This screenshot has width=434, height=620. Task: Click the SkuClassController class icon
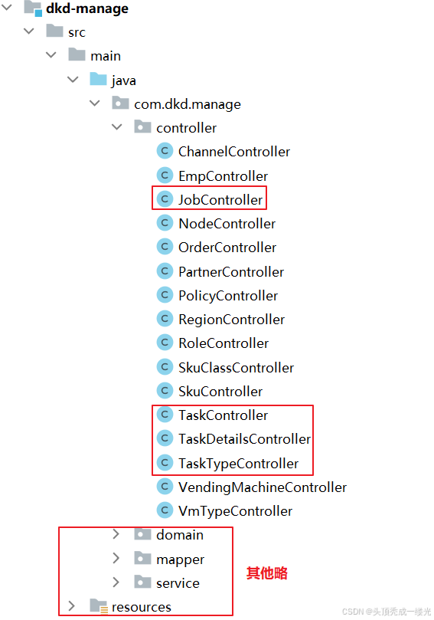coord(165,367)
